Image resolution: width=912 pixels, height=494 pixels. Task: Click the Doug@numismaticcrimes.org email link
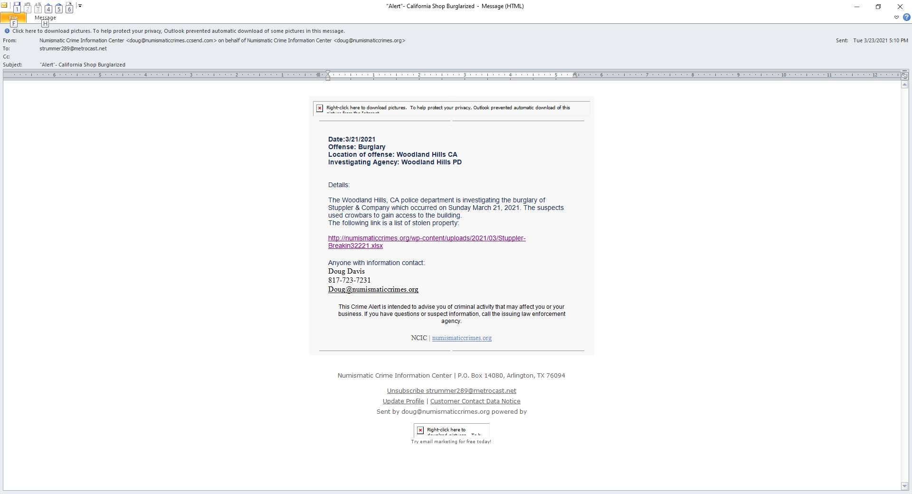point(373,289)
